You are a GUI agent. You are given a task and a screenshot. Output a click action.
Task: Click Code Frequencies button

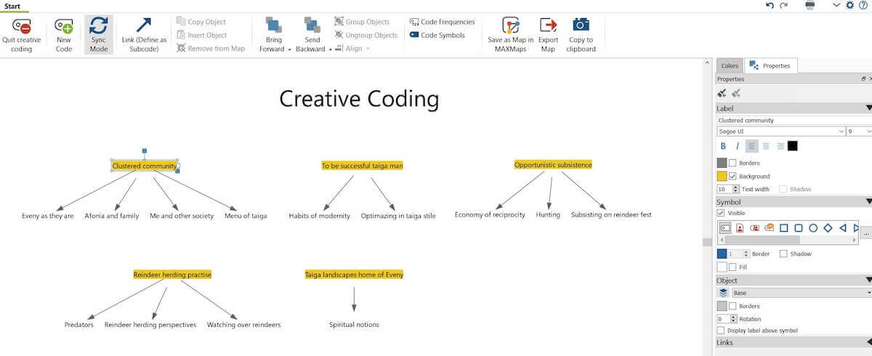pyautogui.click(x=443, y=22)
